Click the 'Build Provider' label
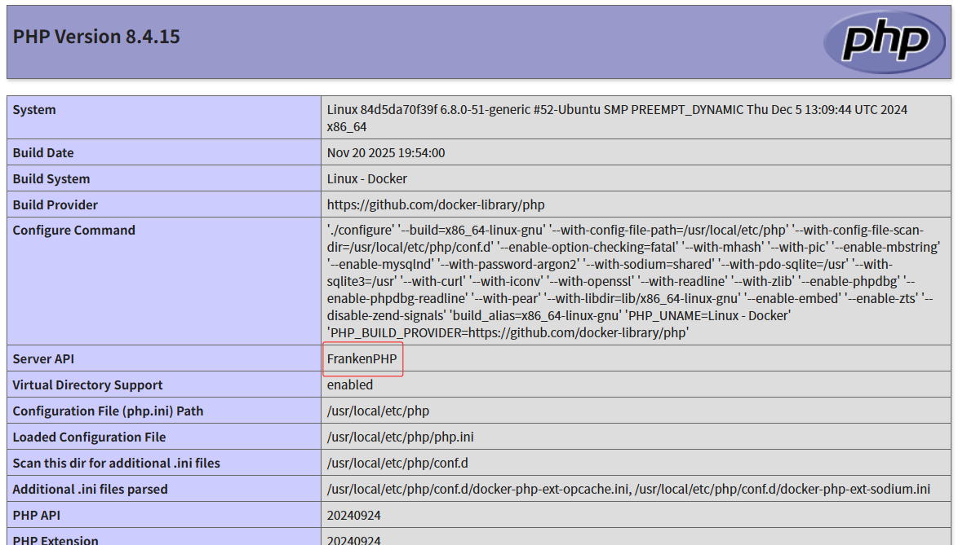The height and width of the screenshot is (545, 967). point(55,204)
